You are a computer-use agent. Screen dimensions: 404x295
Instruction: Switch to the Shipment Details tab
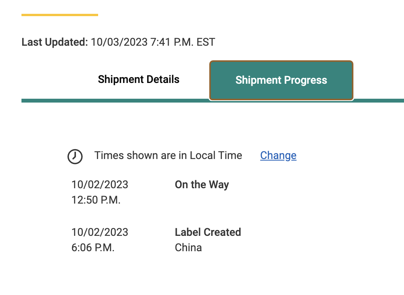[138, 80]
